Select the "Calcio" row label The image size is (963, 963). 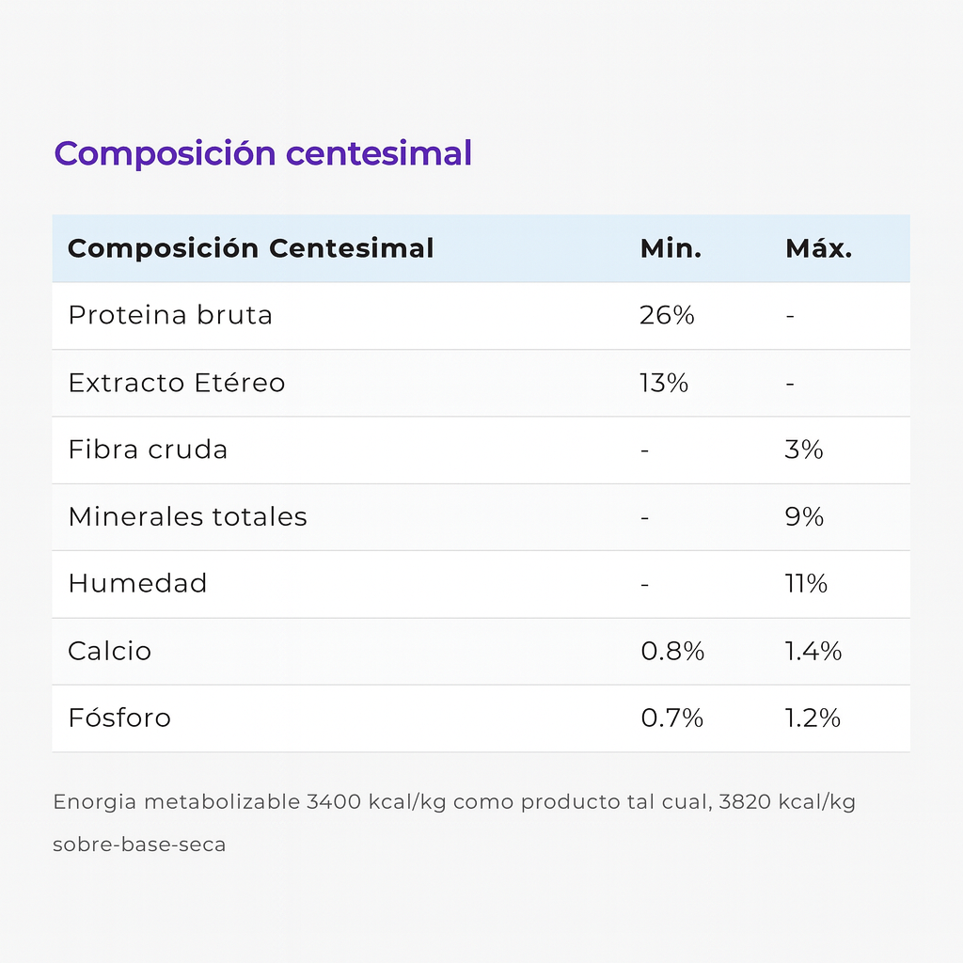[x=109, y=651]
